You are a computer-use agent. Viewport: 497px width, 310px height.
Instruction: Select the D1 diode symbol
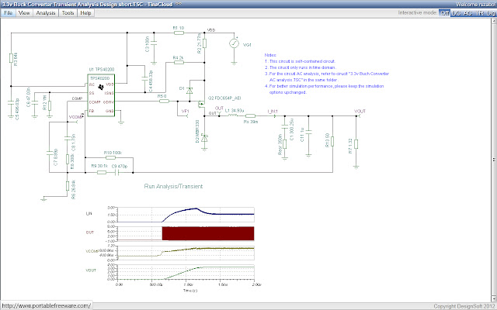click(x=191, y=89)
